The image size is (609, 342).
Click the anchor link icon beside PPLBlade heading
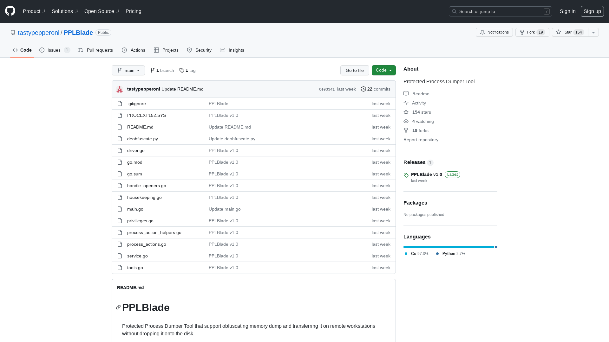pyautogui.click(x=118, y=307)
